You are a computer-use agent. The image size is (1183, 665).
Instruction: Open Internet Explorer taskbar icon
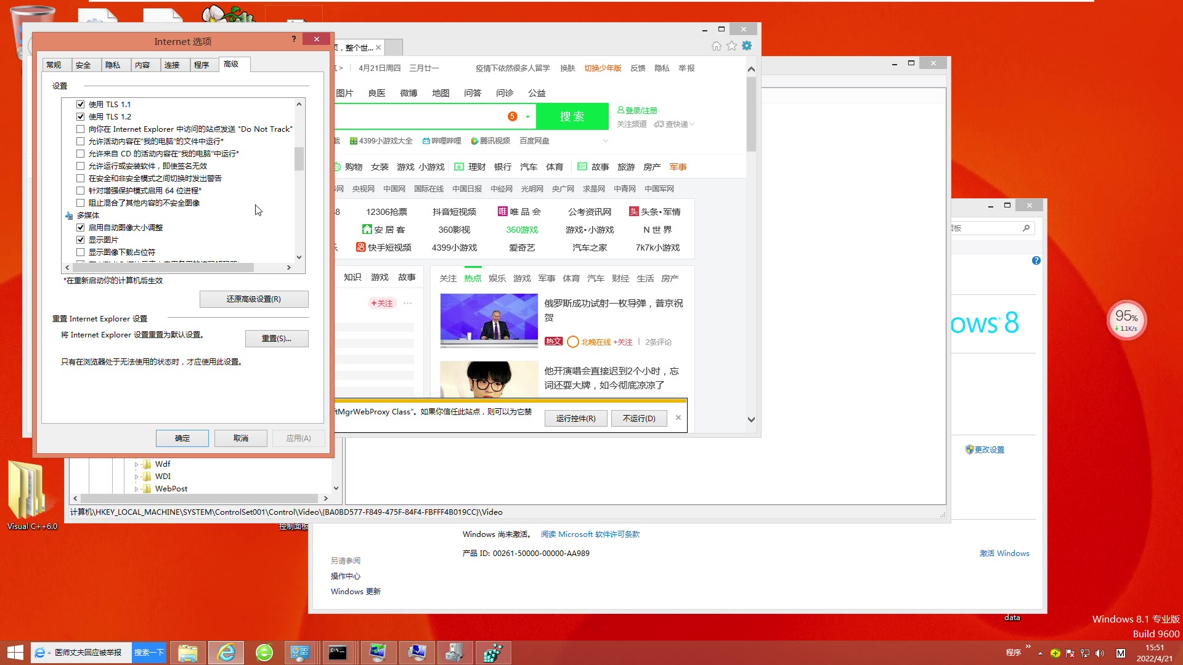coord(226,653)
